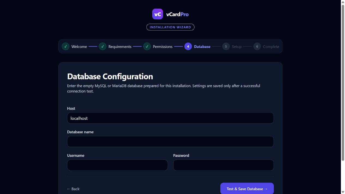
Task: Select the Welcome step label
Action: pos(79,47)
